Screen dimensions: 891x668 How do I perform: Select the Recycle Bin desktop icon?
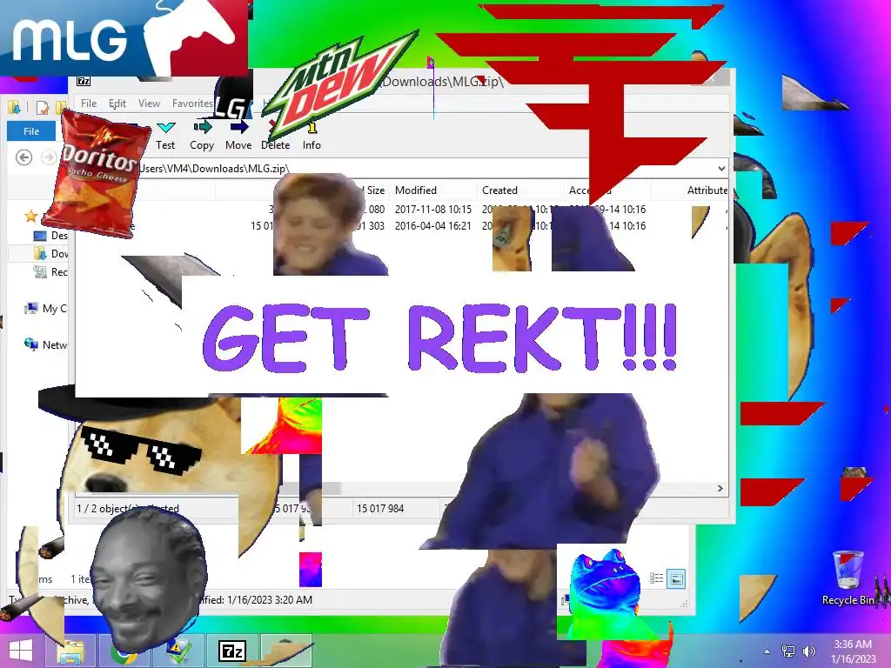(x=847, y=578)
